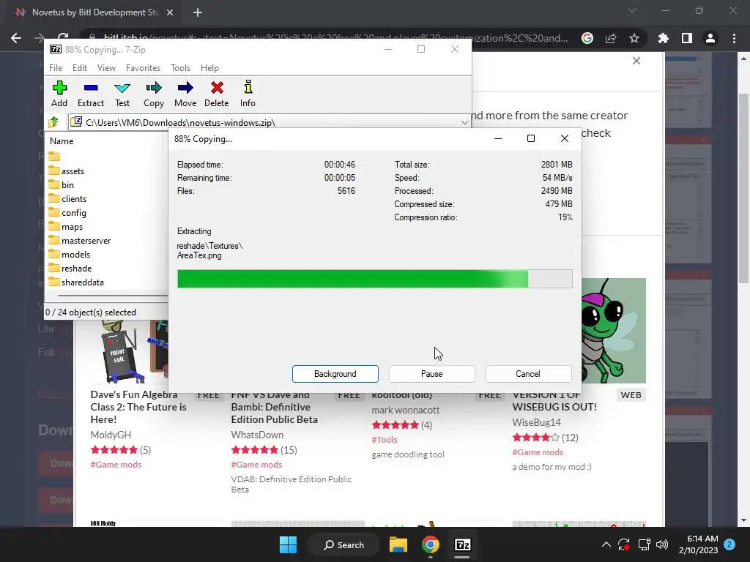The height and width of the screenshot is (562, 750).
Task: Click the Chrome taskbar icon
Action: (431, 544)
